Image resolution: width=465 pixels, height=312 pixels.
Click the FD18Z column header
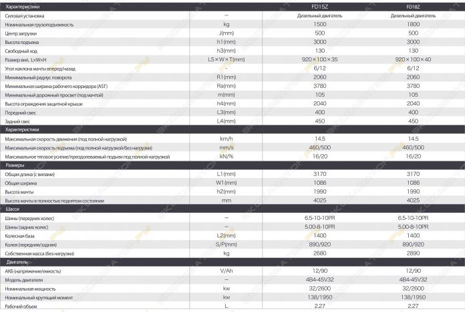tap(413, 7)
